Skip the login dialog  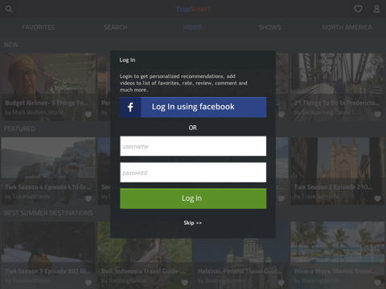pos(193,222)
